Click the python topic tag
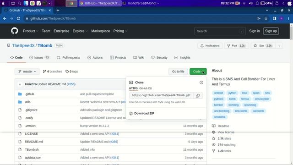The image size is (293, 165). click(232, 93)
